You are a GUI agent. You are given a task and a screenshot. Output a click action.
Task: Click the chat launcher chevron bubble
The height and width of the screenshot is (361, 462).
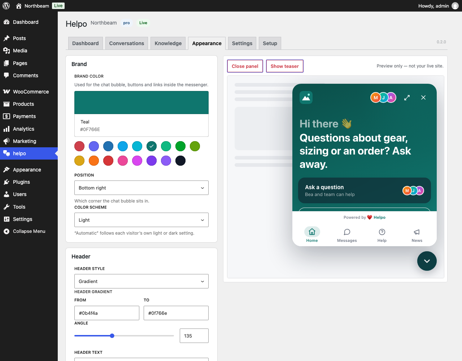tap(427, 261)
